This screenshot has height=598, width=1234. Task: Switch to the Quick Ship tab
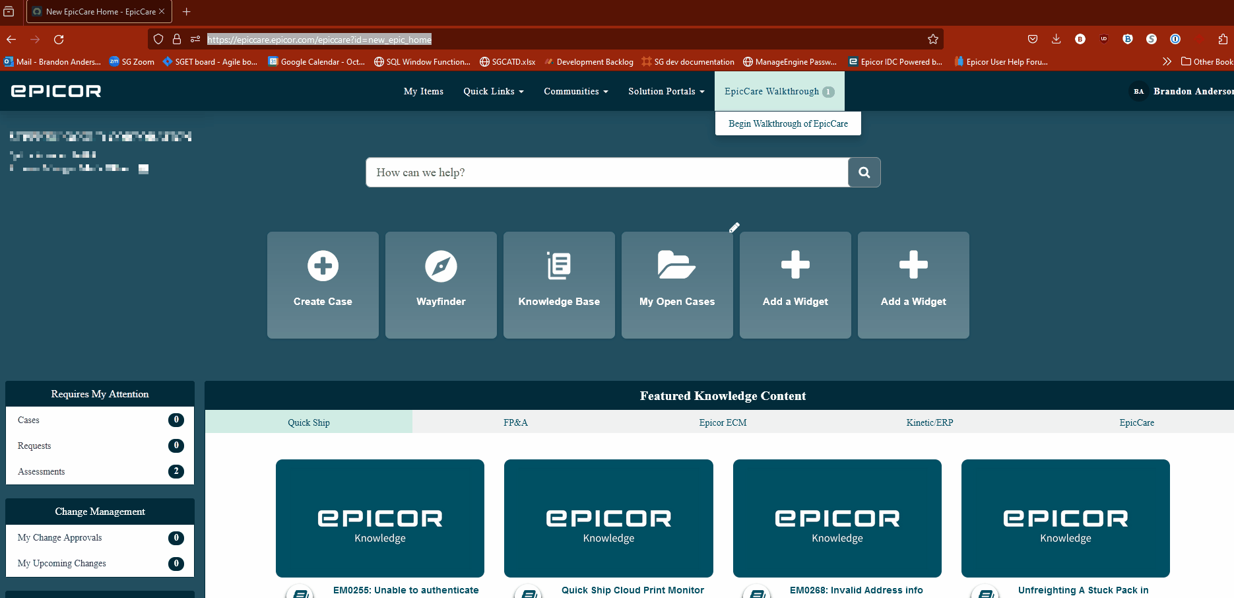tap(309, 422)
